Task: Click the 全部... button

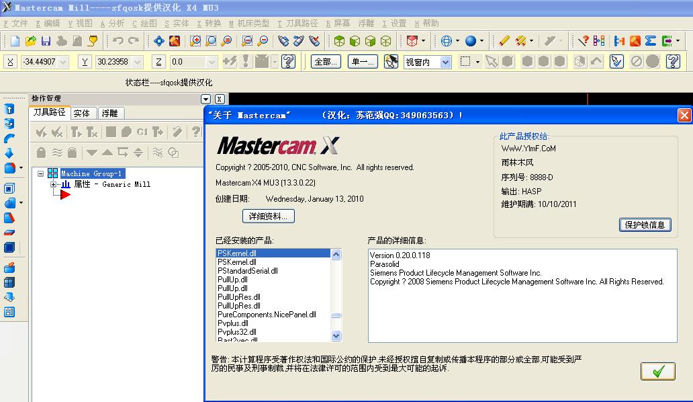Action: [326, 62]
